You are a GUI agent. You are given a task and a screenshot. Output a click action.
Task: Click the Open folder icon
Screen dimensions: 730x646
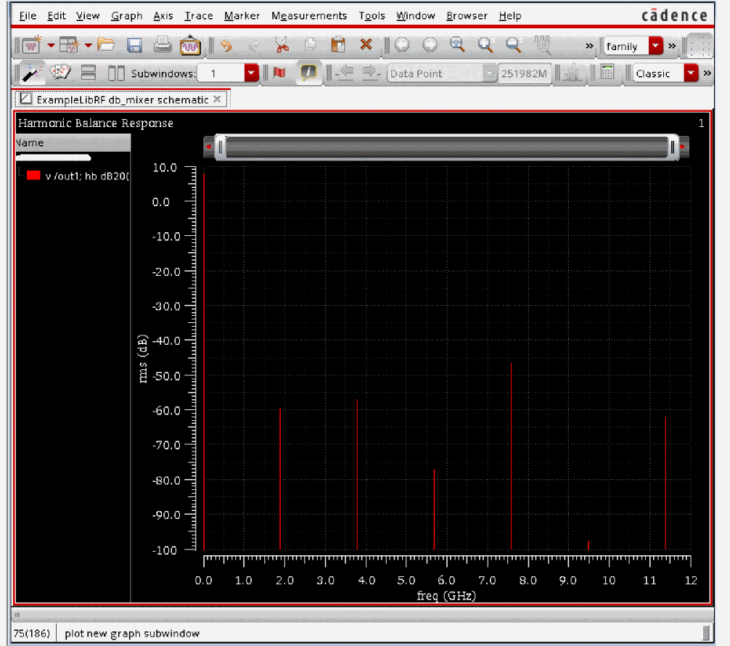106,46
